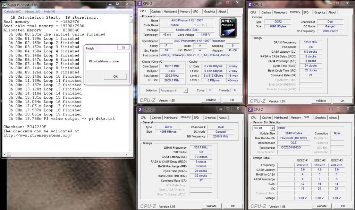This screenshot has width=355, height=210.
Task: Click the Code Name value Thuban
Action: [174, 25]
